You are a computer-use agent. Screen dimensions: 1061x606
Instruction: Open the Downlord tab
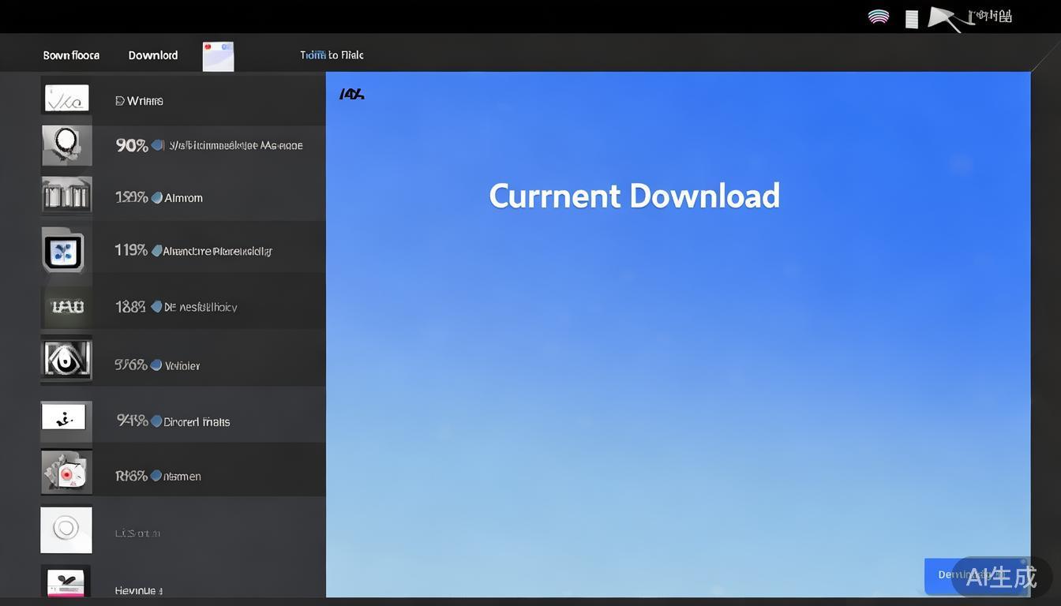[x=153, y=55]
